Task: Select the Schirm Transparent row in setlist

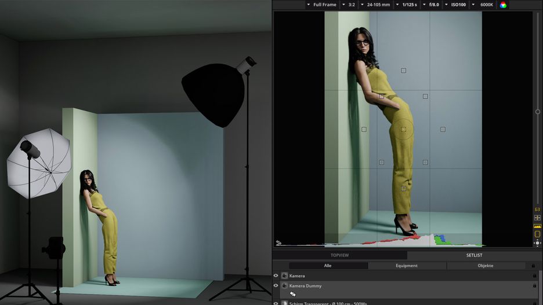Action: tap(408, 303)
